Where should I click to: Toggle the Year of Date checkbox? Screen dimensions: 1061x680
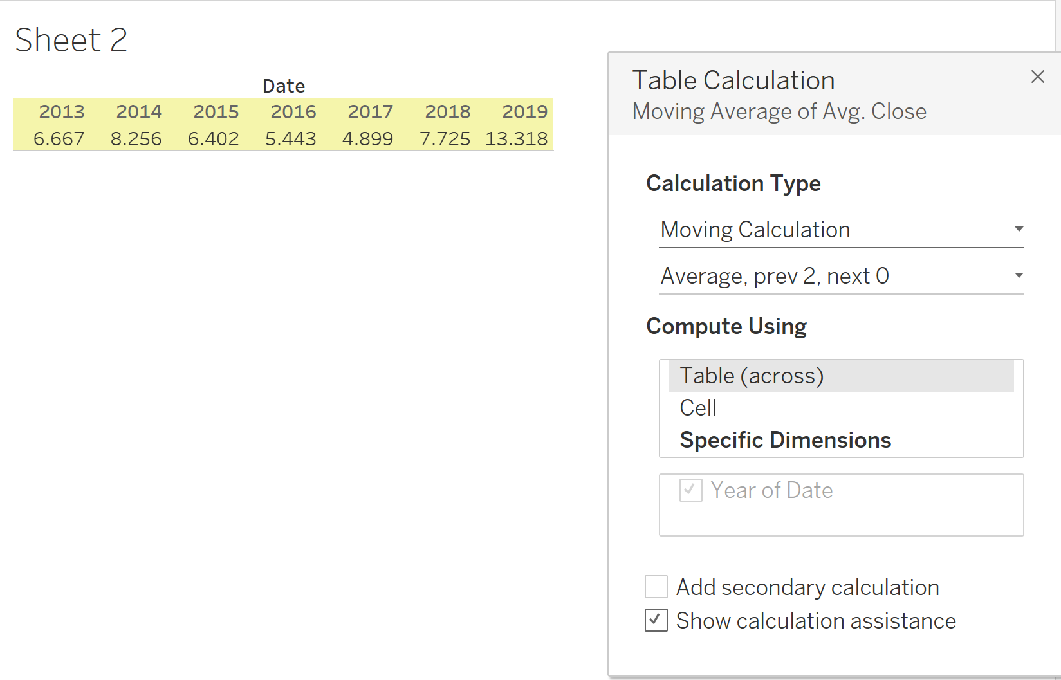pos(691,490)
